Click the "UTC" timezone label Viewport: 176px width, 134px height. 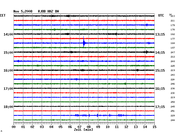coord(161,15)
